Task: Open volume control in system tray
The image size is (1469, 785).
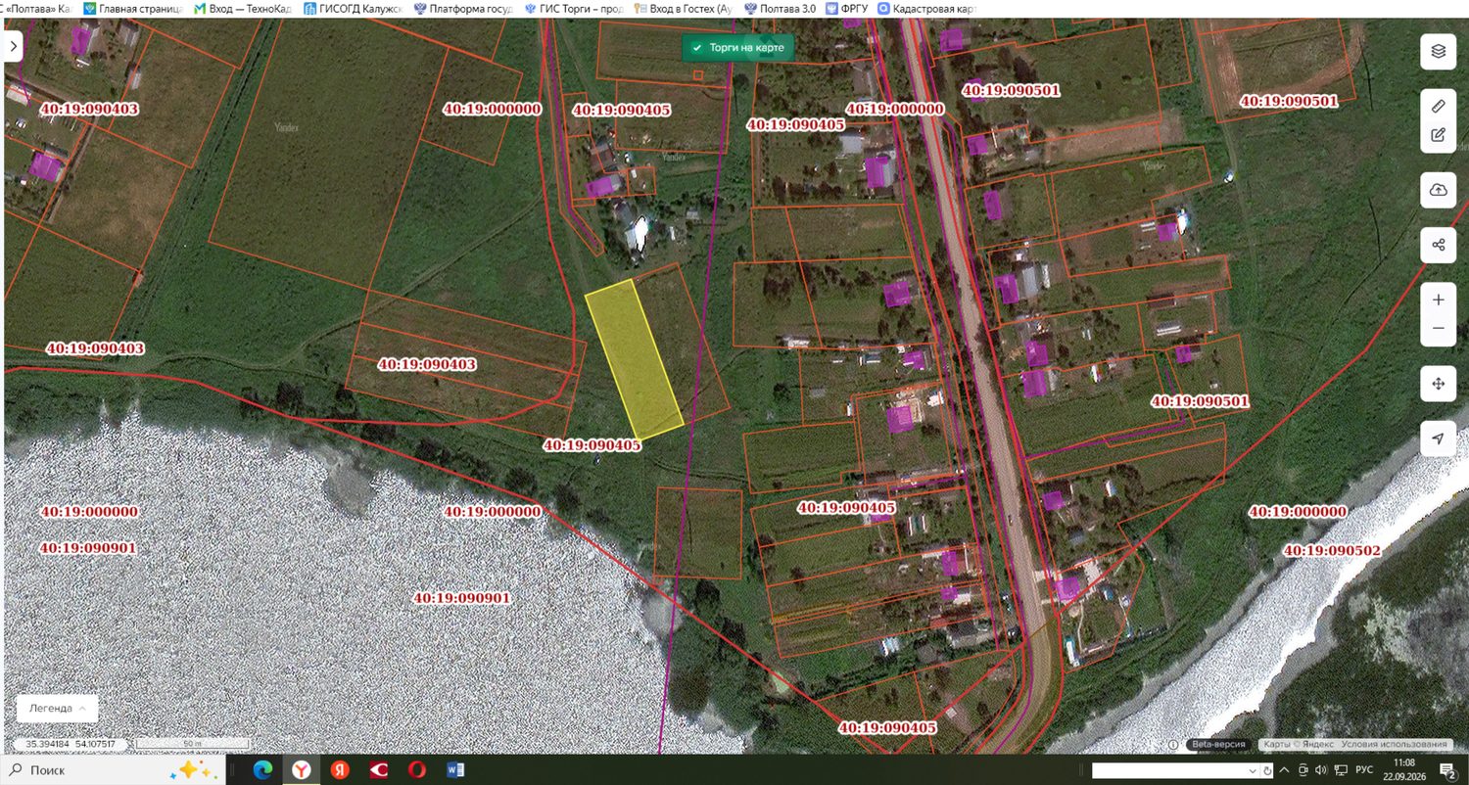Action: (1321, 770)
